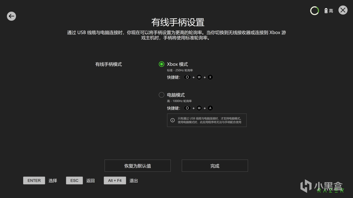Click the 标准 - 250Hz 轮询率 text
This screenshot has width=353, height=198.
coord(180,70)
